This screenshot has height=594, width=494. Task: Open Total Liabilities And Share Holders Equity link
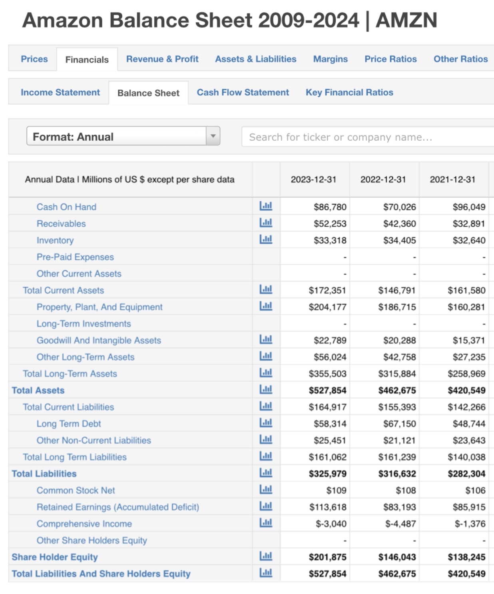point(101,574)
